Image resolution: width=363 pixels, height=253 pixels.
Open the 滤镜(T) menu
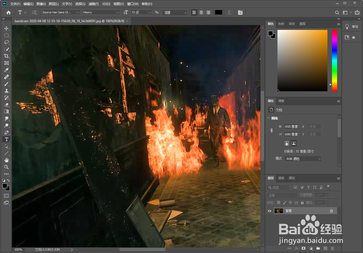tap(94, 4)
